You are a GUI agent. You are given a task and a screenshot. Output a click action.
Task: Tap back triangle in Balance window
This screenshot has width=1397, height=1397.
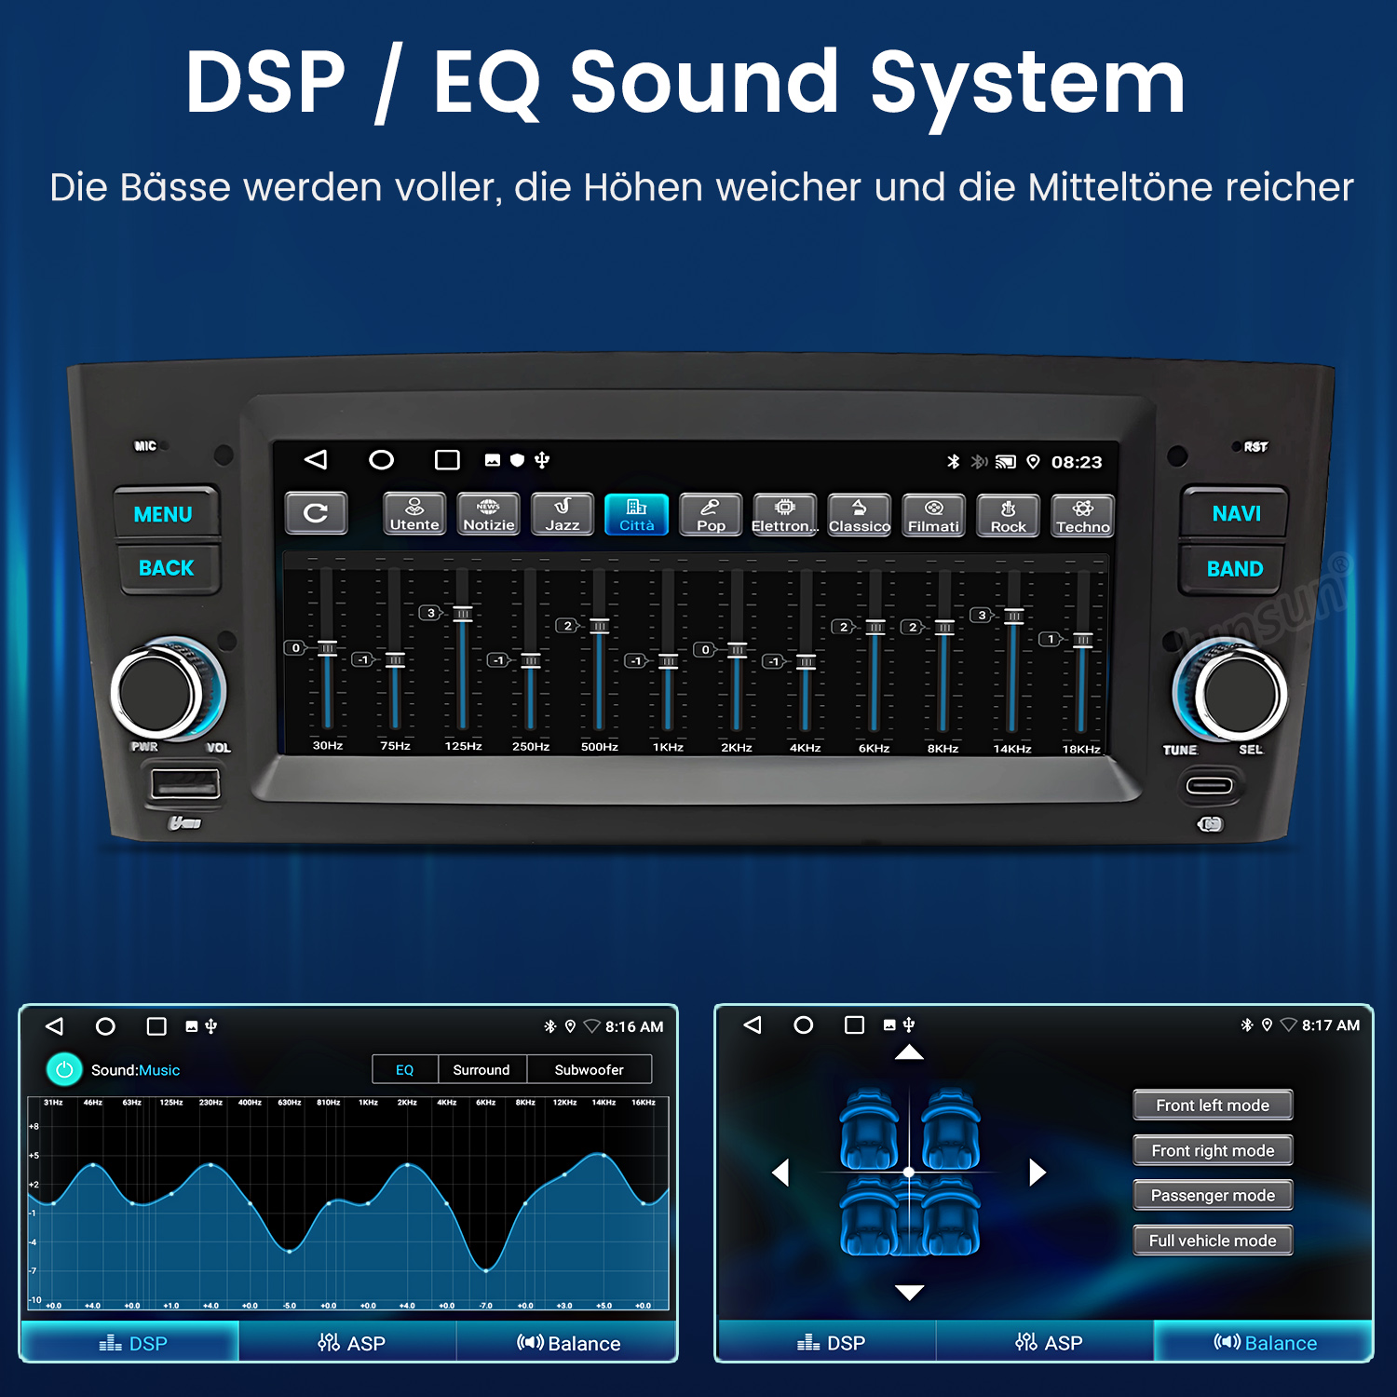(753, 1024)
